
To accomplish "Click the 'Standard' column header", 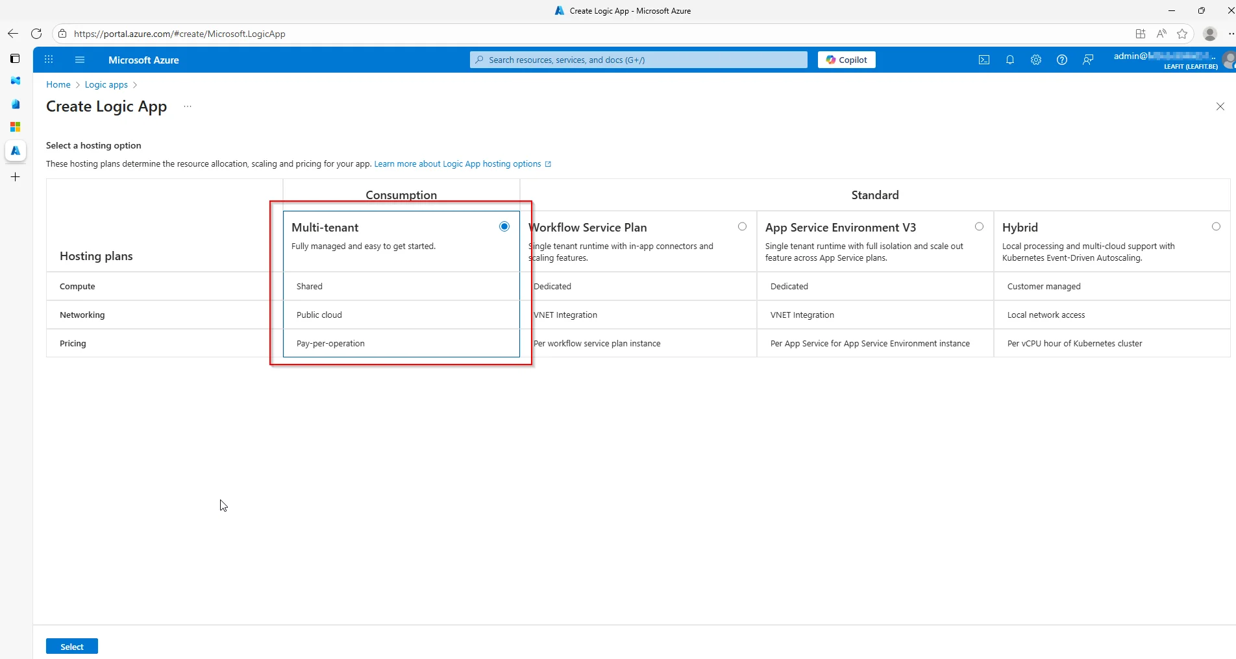I will (x=875, y=195).
